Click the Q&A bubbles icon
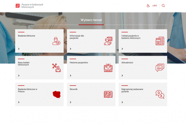The image size is (186, 125). click(160, 94)
